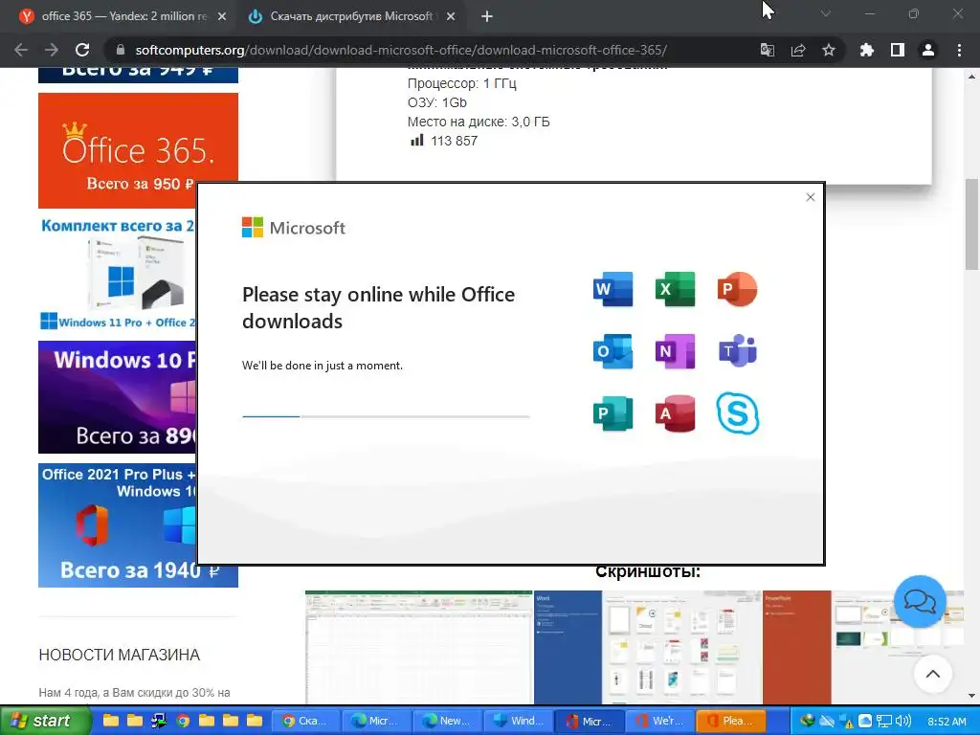Click the Word icon in the Office installer
The image size is (980, 735).
point(612,289)
